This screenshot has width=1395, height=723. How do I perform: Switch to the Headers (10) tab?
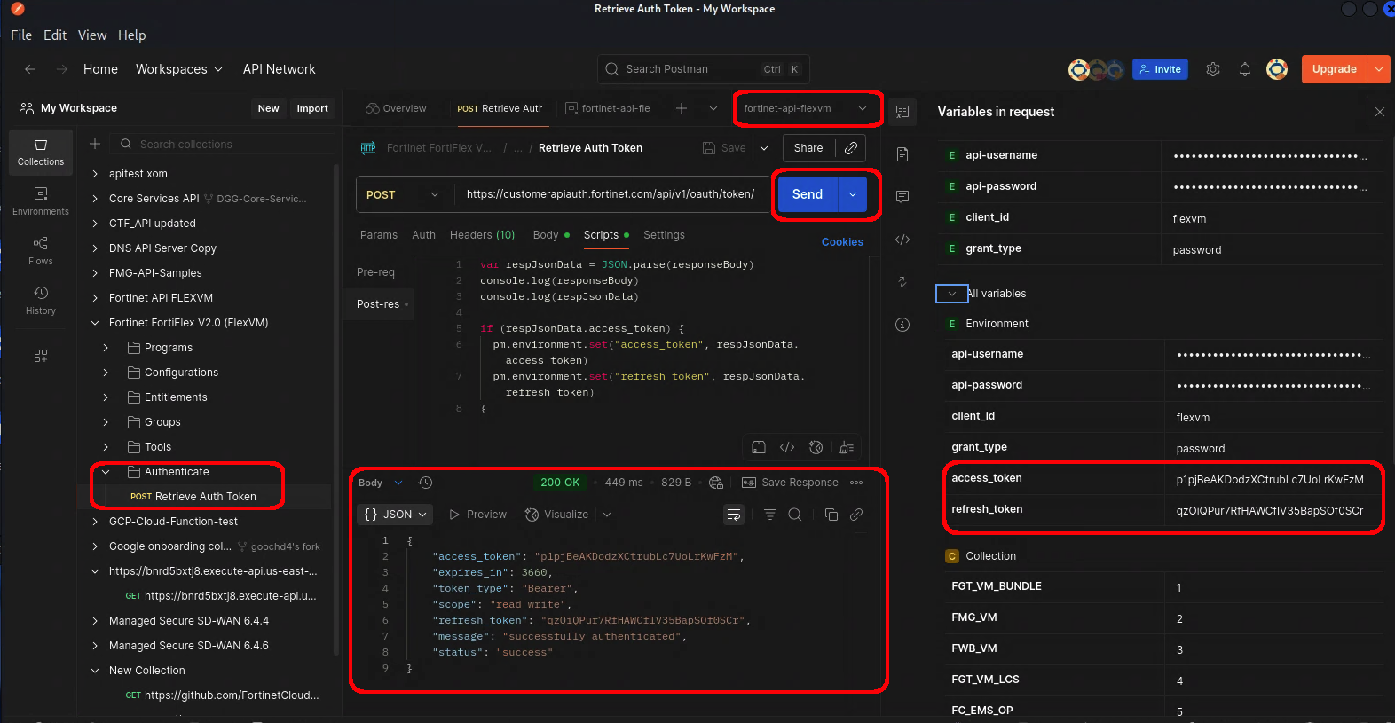click(x=482, y=235)
